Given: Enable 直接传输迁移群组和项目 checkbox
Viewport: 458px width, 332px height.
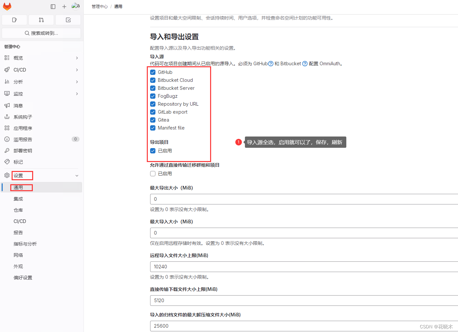Looking at the screenshot, I should point(153,174).
